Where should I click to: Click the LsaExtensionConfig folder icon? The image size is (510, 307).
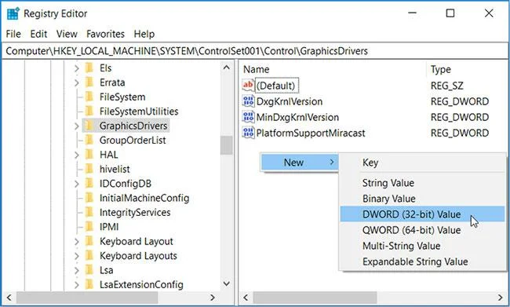click(89, 284)
